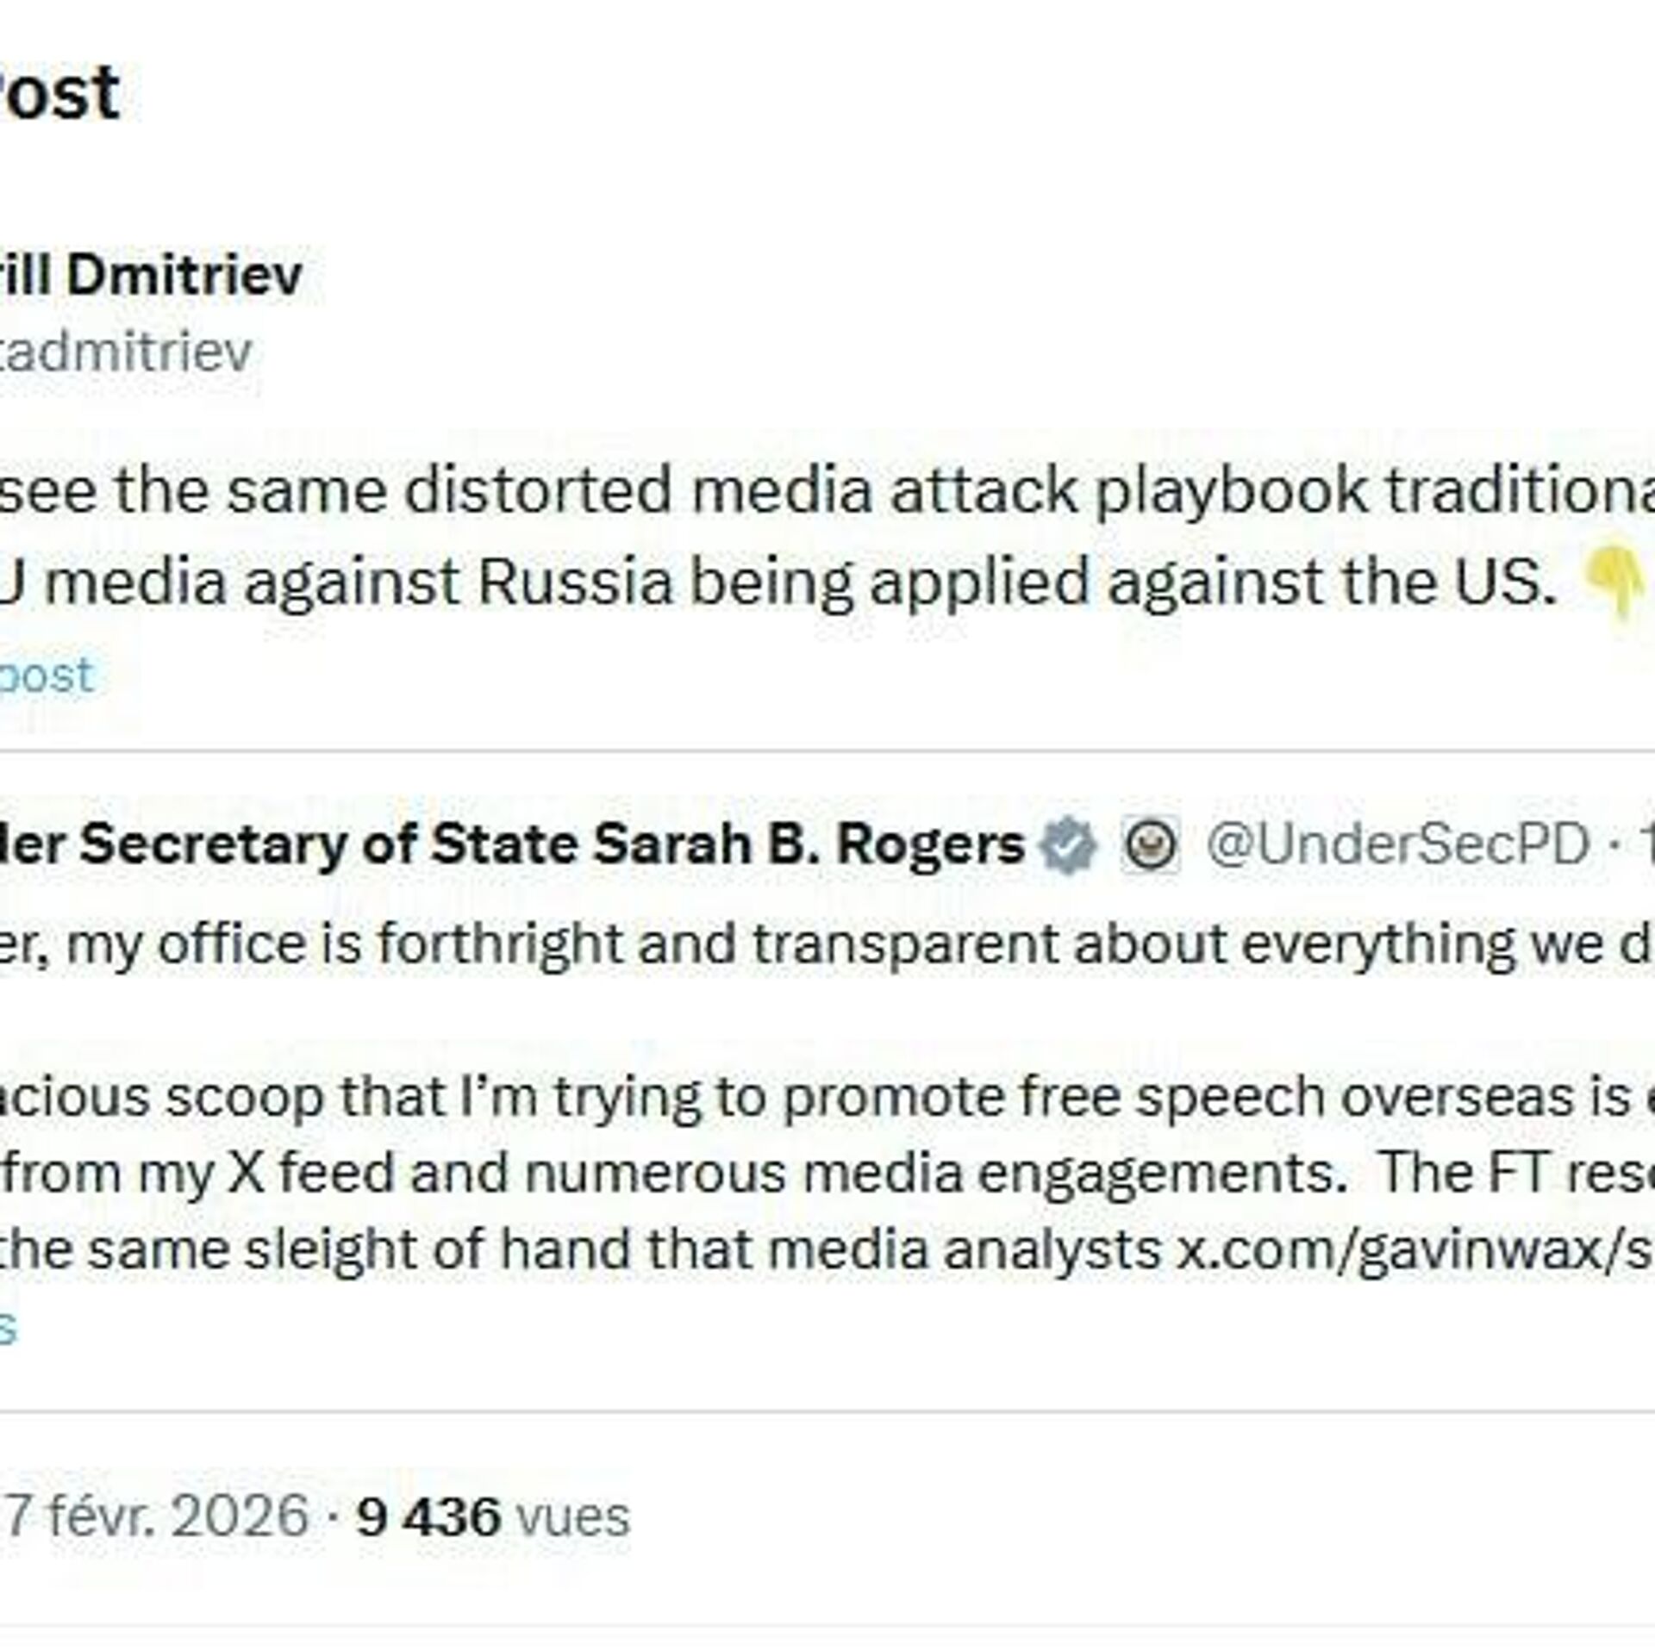Expand the quoted post's truncated text link
This screenshot has width=1655, height=1650.
point(7,1327)
